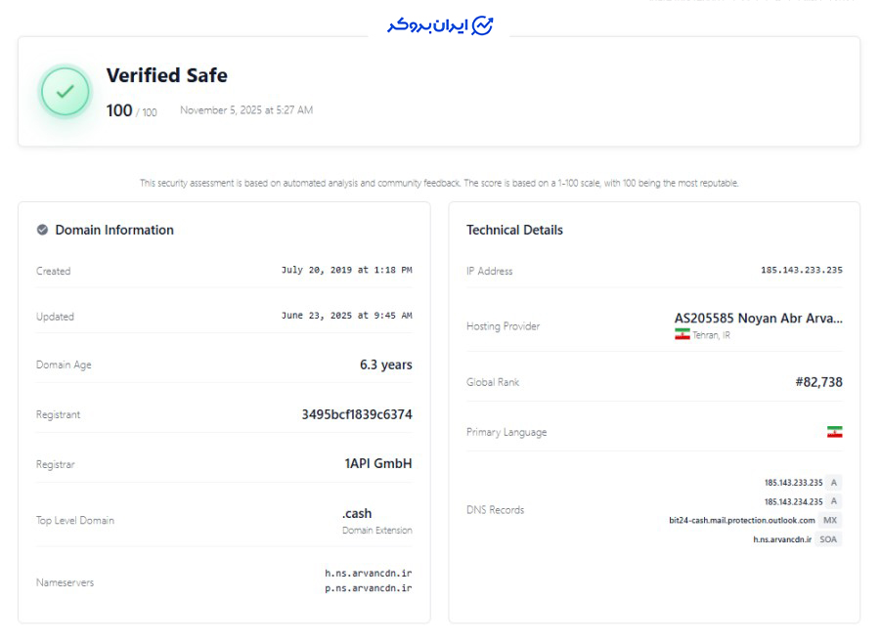Screen dimensions: 880x643
Task: Click the registrant ID 3495bcf1839c6374
Action: 356,414
